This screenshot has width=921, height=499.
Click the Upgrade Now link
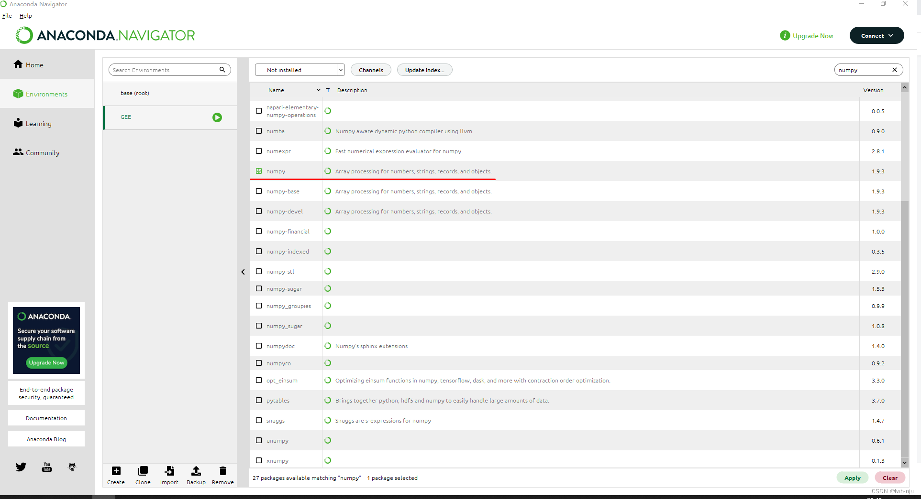pyautogui.click(x=813, y=36)
